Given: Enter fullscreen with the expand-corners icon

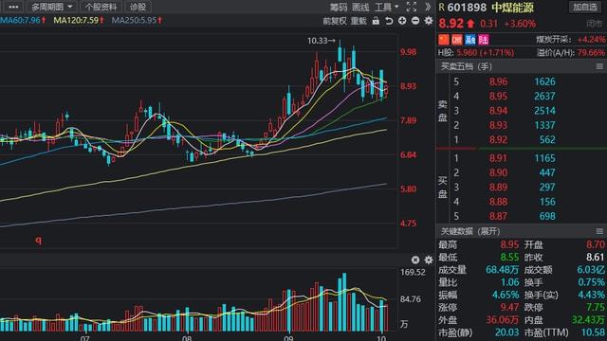Looking at the screenshot, I should (412, 7).
